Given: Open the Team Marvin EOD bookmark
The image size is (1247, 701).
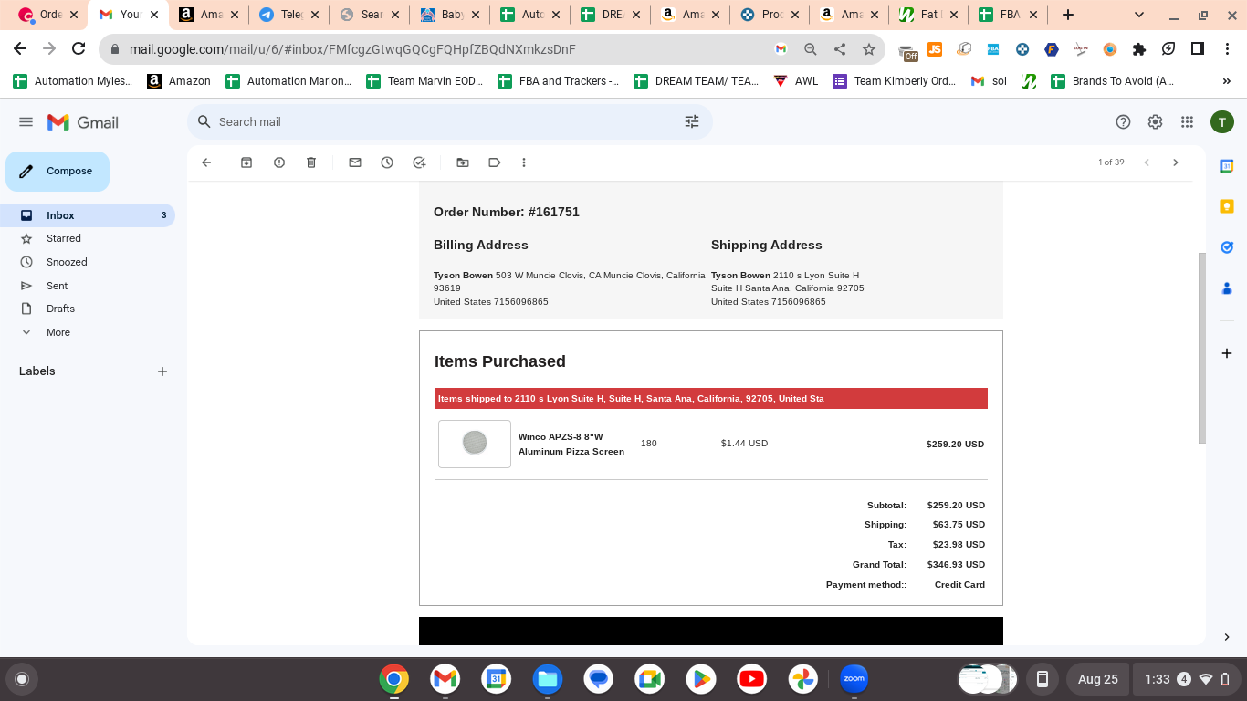Looking at the screenshot, I should [x=424, y=81].
